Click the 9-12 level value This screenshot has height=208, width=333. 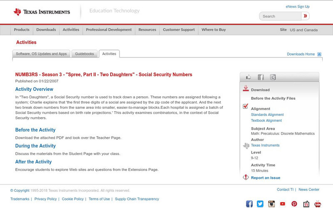pyautogui.click(x=254, y=158)
